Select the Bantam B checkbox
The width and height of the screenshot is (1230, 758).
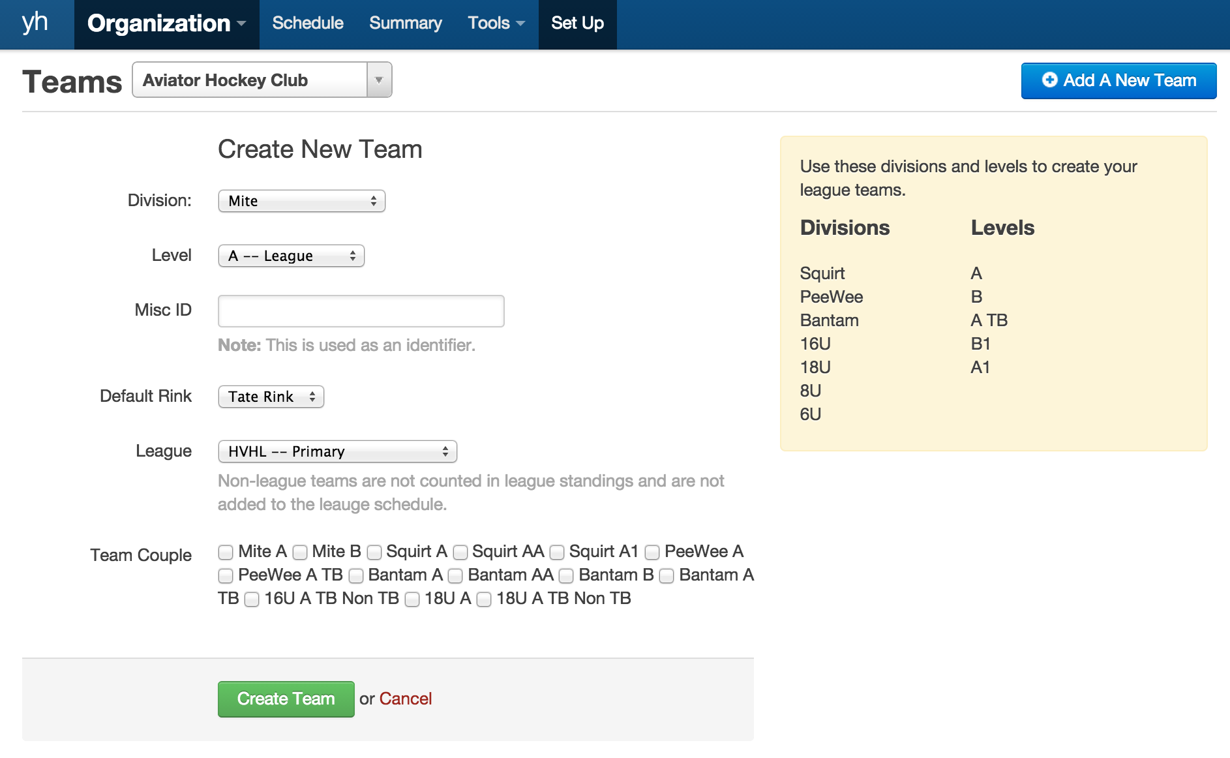click(x=566, y=576)
